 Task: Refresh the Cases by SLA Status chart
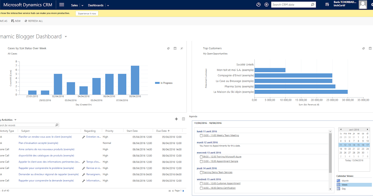(x=168, y=48)
